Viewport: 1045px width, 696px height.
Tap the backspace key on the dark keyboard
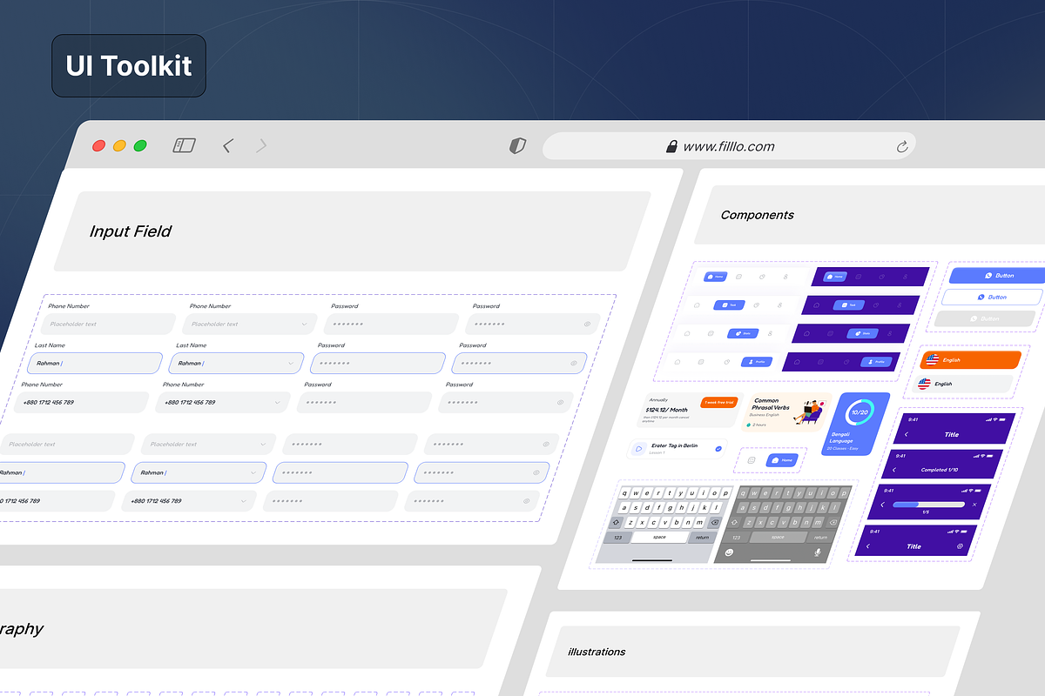833,522
